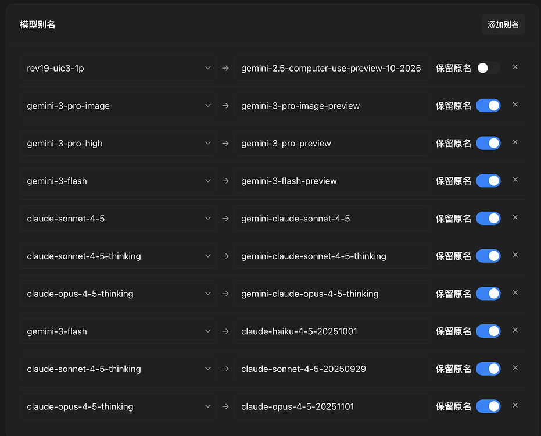541x436 pixels.
Task: Turn off 保留原名 for gemini-3-pro-image-preview
Action: tap(488, 106)
